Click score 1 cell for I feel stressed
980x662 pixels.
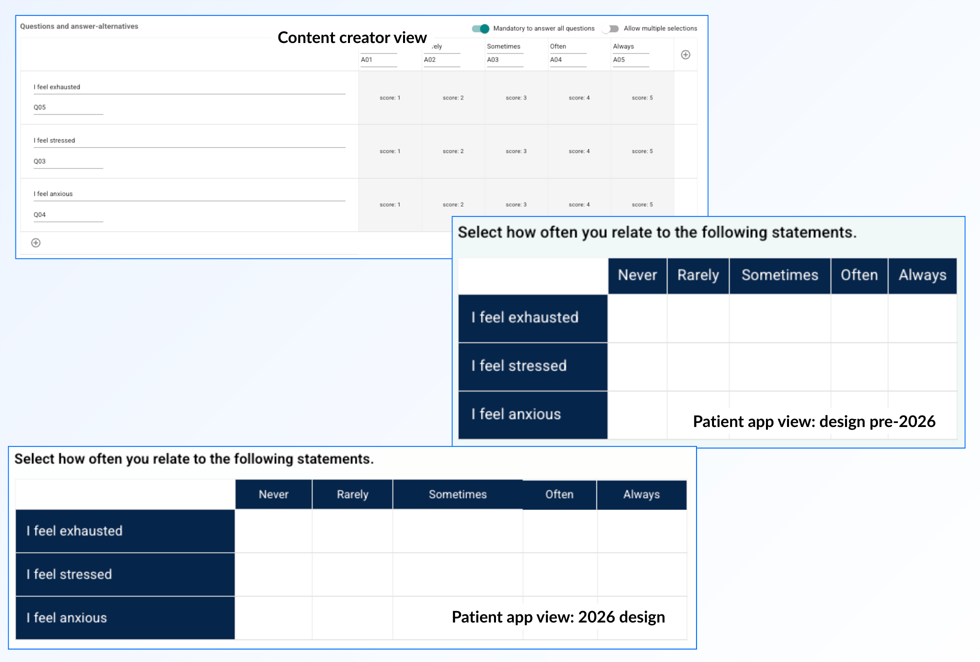tap(390, 151)
